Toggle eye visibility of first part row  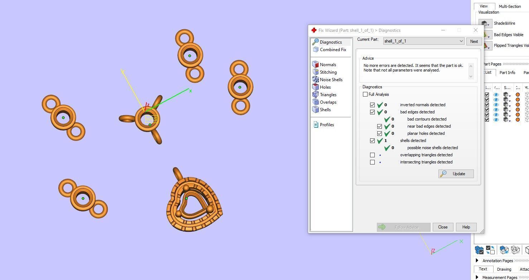pos(496,95)
